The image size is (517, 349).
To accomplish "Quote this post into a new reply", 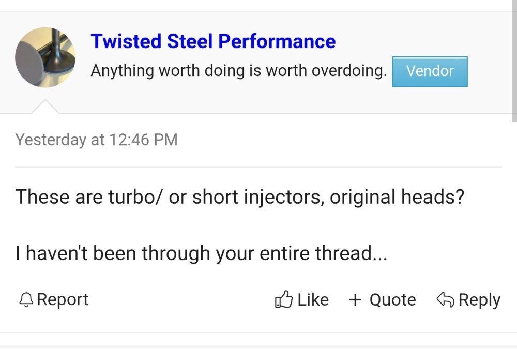I will tap(383, 299).
